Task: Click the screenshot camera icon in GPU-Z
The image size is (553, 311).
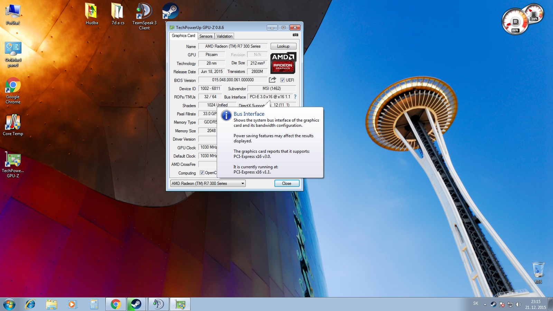Action: 295,35
